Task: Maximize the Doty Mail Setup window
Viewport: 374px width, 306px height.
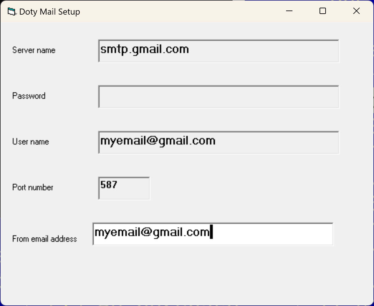Action: [x=322, y=11]
